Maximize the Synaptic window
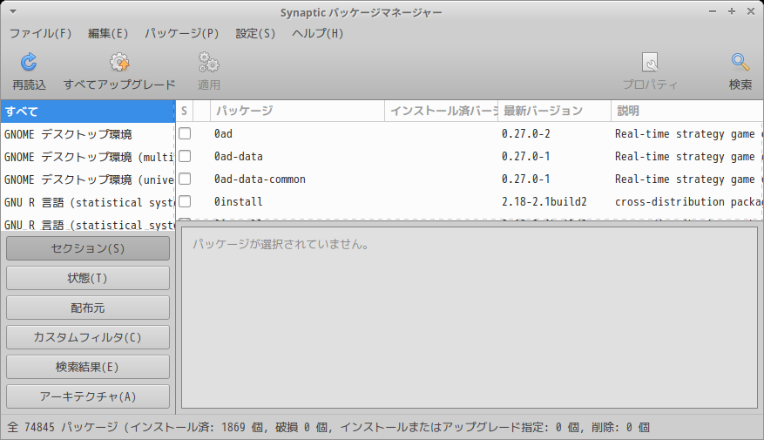This screenshot has height=440, width=764. coord(732,11)
